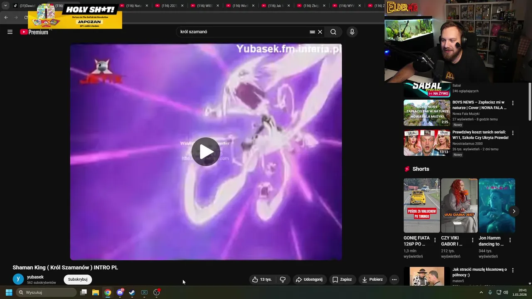Play the Shaman King intro video

[x=206, y=152]
